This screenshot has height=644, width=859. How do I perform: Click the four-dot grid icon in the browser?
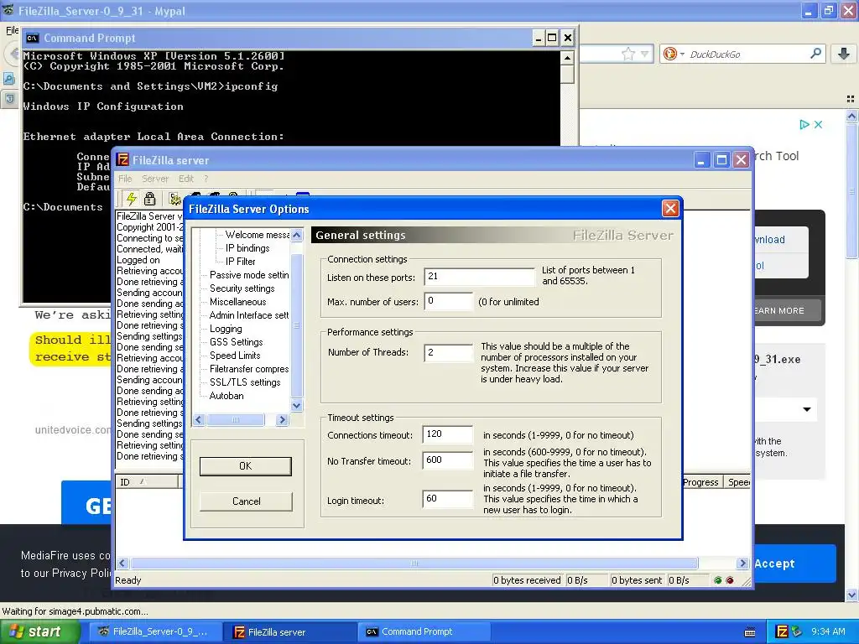click(851, 99)
